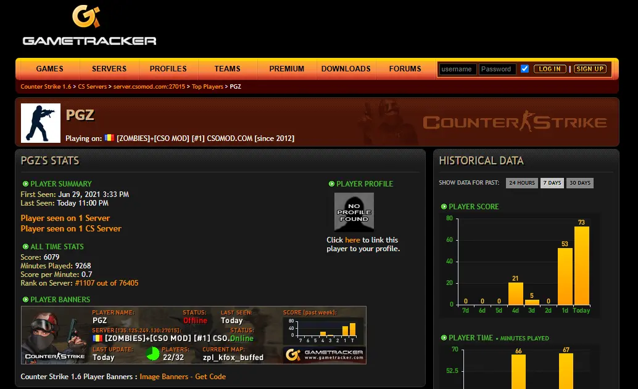Click the green Player Score bullet icon
The image size is (638, 389).
coord(444,207)
